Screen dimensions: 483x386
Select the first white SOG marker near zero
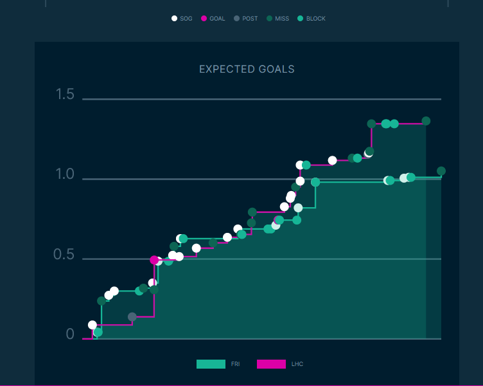click(92, 325)
